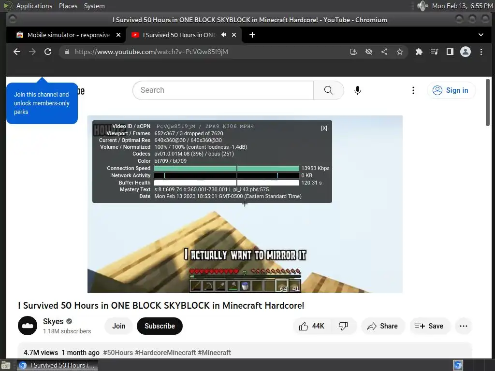Image resolution: width=495 pixels, height=371 pixels.
Task: Click the #50Hours hashtag
Action: [x=118, y=352]
